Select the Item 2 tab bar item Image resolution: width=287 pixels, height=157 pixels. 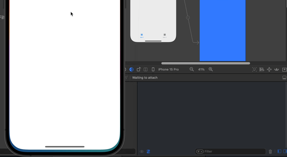coord(164,35)
